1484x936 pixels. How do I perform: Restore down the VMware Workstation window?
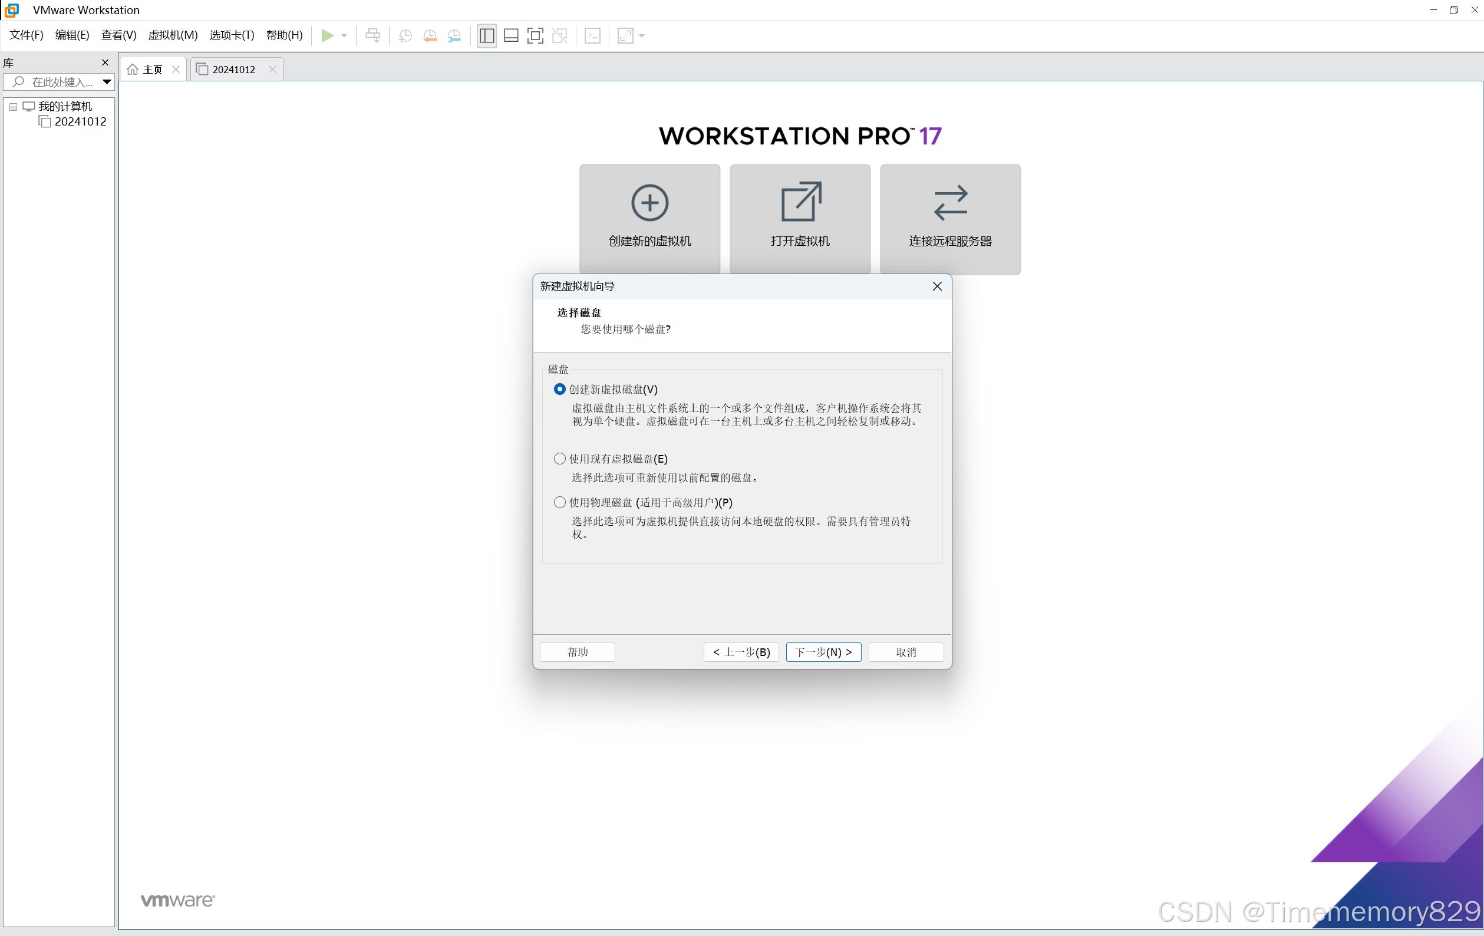point(1454,10)
